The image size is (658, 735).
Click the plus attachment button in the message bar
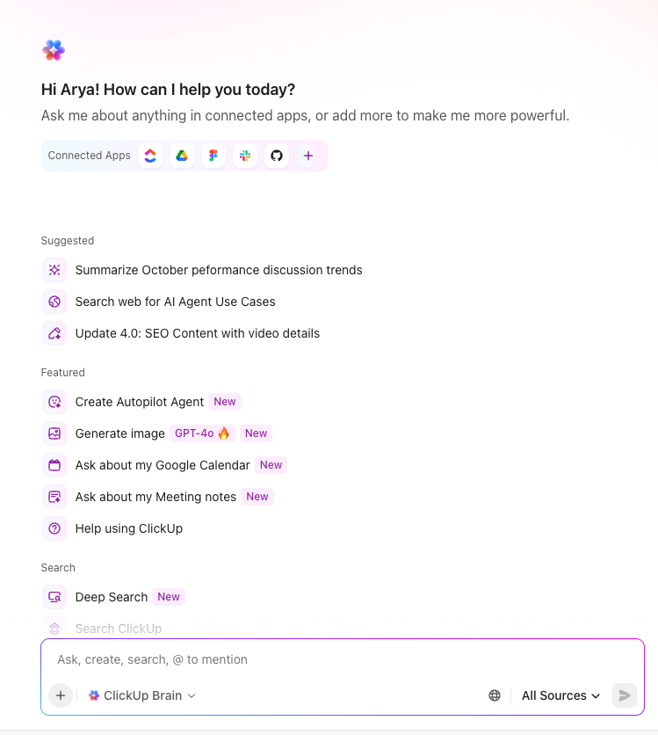point(60,695)
